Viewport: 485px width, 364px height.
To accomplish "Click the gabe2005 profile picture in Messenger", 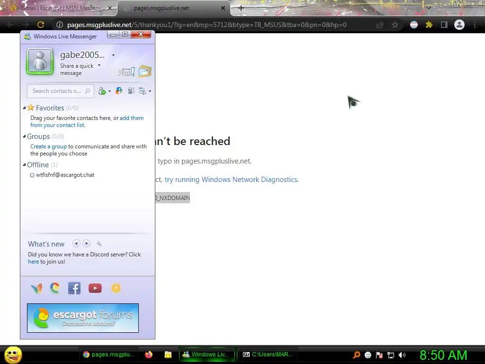I will coord(40,61).
